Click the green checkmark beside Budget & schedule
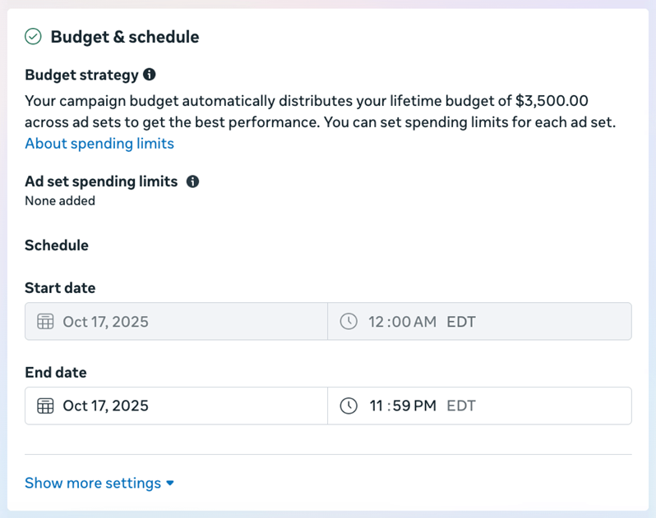Screen dimensions: 656x518 click(33, 37)
